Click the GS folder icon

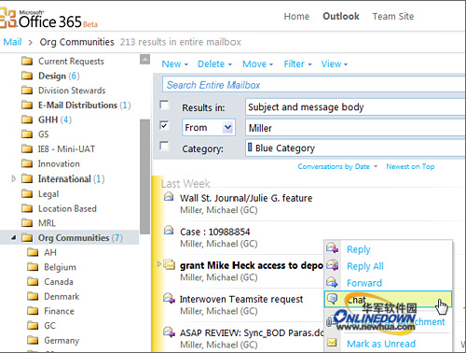(x=27, y=134)
